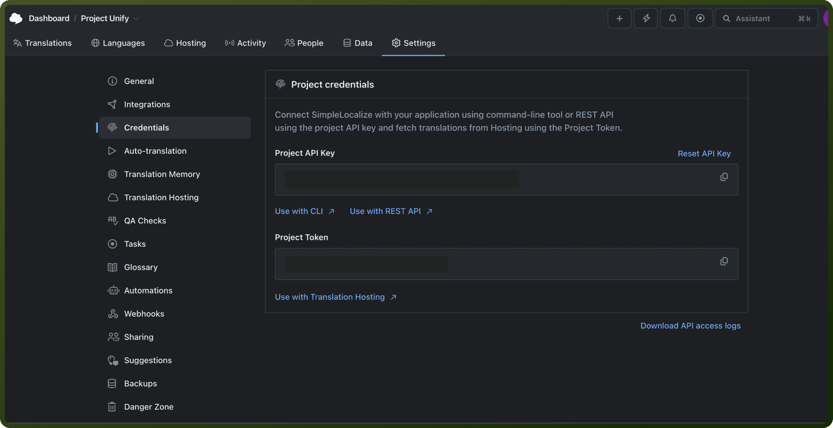Viewport: 833px width, 428px height.
Task: Switch to the Languages tab
Action: [x=118, y=43]
